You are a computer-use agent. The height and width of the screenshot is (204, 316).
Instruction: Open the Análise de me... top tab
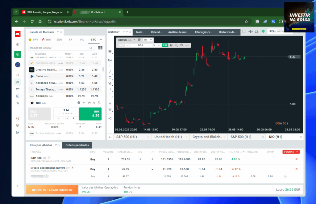[x=178, y=32]
